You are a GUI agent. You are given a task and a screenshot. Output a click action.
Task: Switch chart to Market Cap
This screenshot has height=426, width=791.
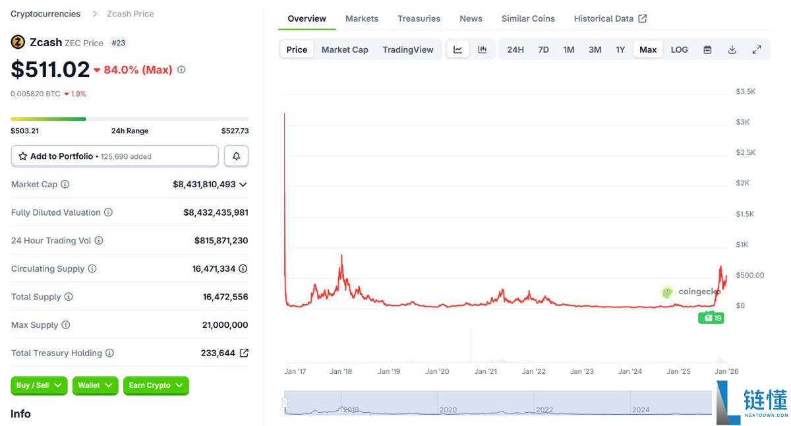click(345, 49)
